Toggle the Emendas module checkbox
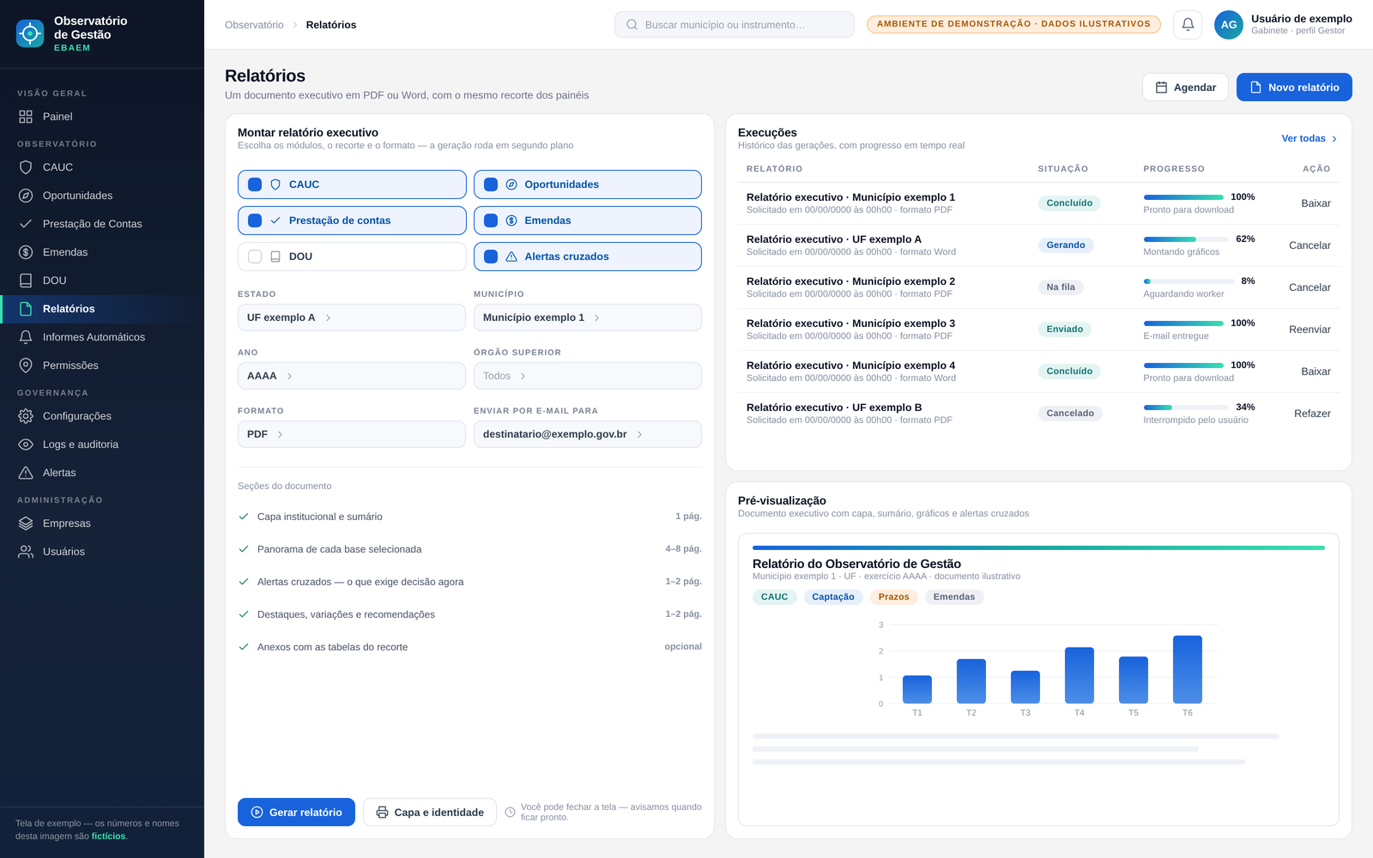 coord(491,221)
